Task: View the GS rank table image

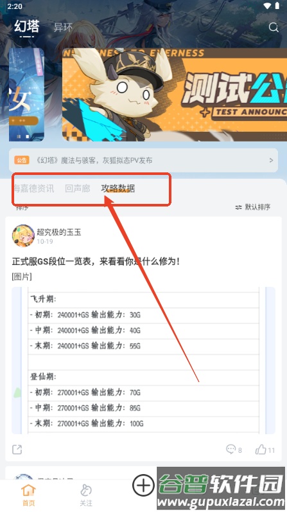Action: [143, 360]
